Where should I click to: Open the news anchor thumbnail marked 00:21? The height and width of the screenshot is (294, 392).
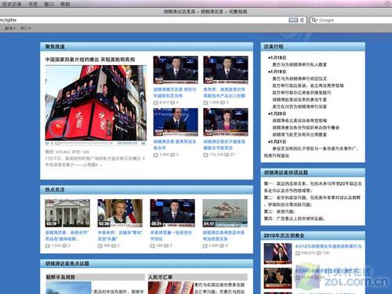(172, 213)
